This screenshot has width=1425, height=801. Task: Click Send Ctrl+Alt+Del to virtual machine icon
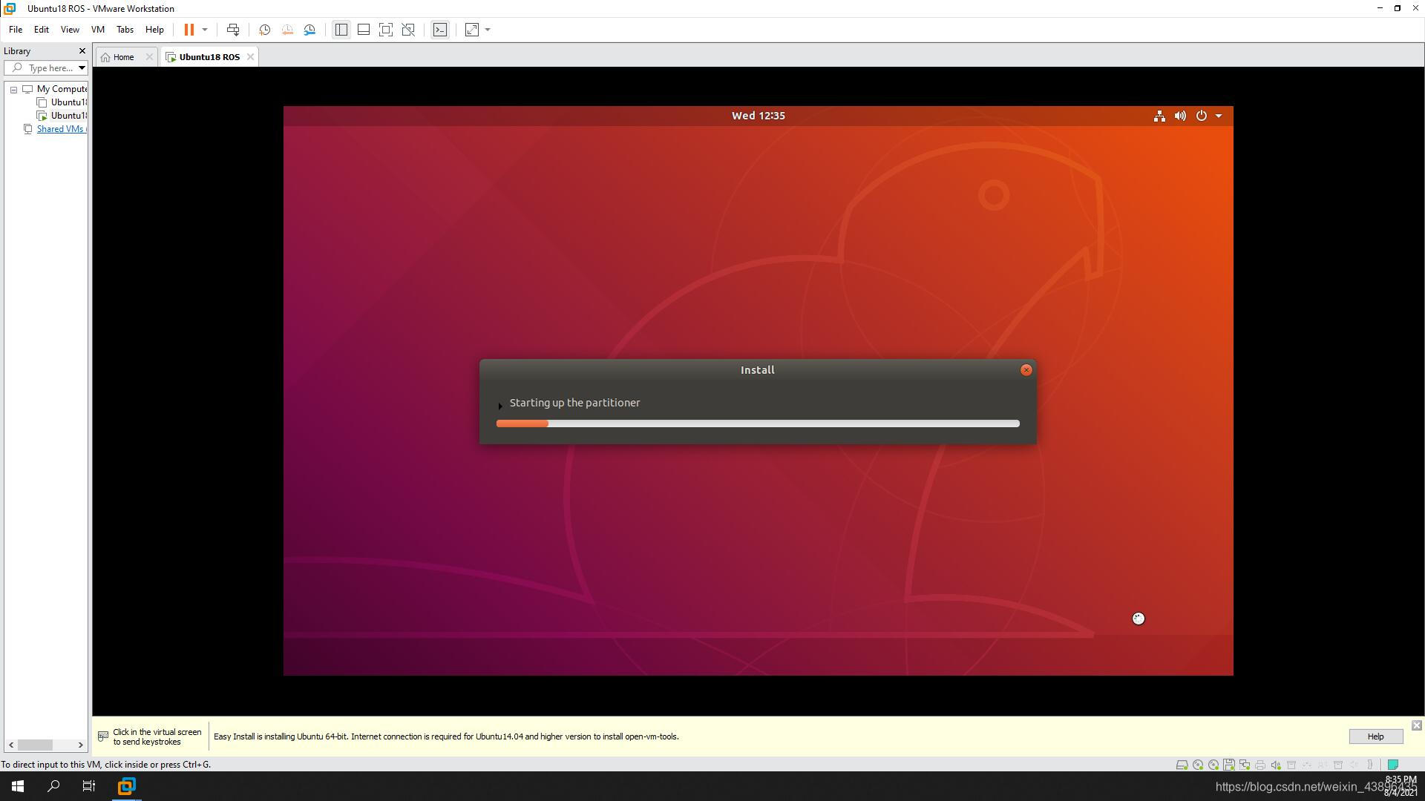coord(233,30)
